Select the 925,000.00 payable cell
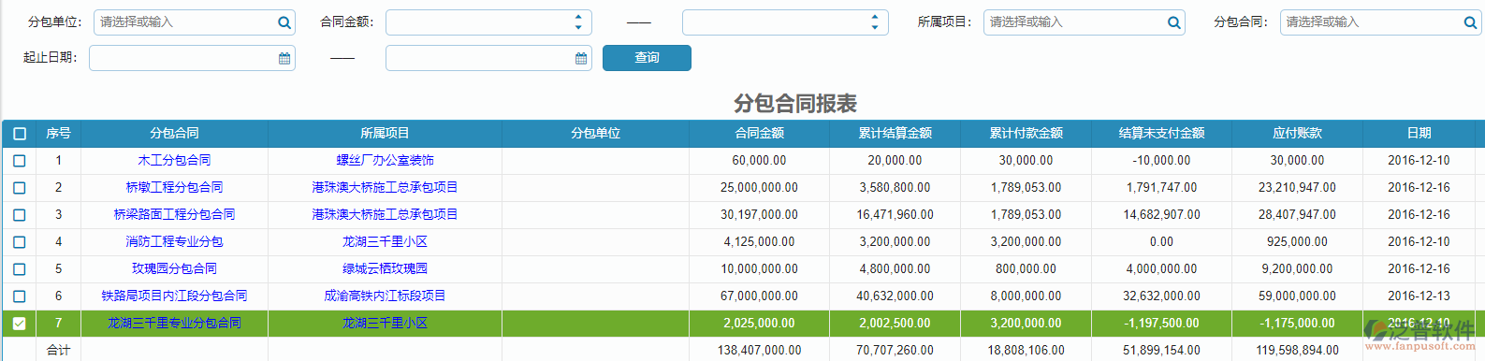Viewport: 1485px width, 361px height. tap(1298, 242)
